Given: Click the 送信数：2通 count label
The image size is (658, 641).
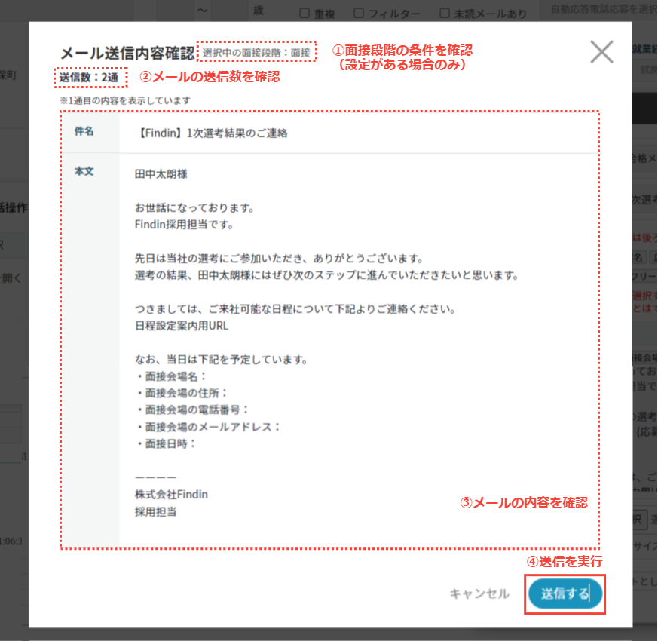Looking at the screenshot, I should pos(90,77).
